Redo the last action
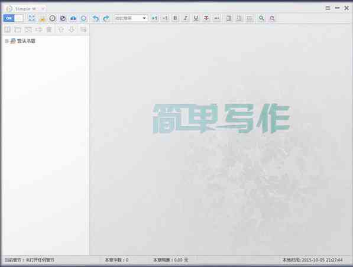This screenshot has width=353, height=267. point(106,18)
